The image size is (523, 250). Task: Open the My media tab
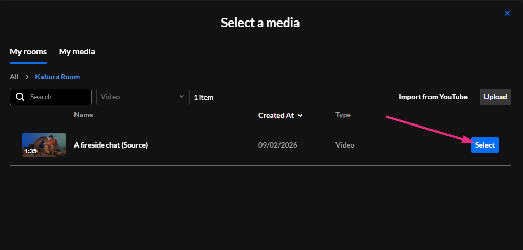click(x=77, y=52)
